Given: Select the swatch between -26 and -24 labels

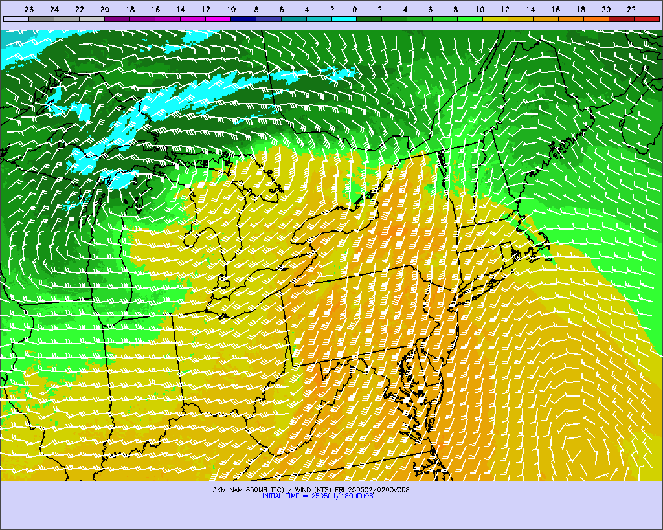Looking at the screenshot, I should tap(41, 19).
